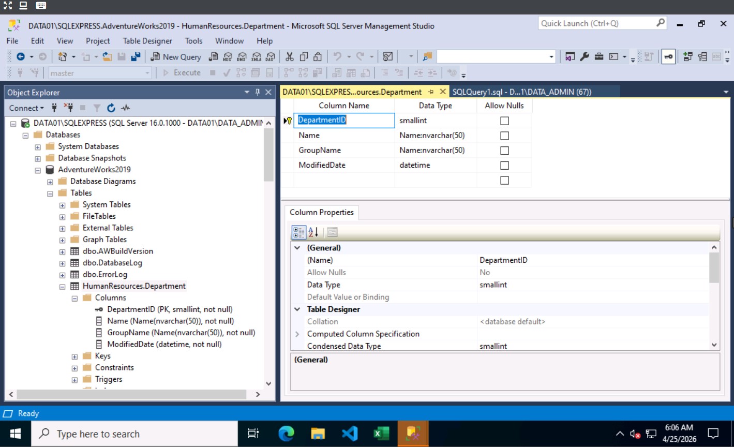Viewport: 734px width, 447px height.
Task: Open the Table Designer menu
Action: pyautogui.click(x=147, y=41)
